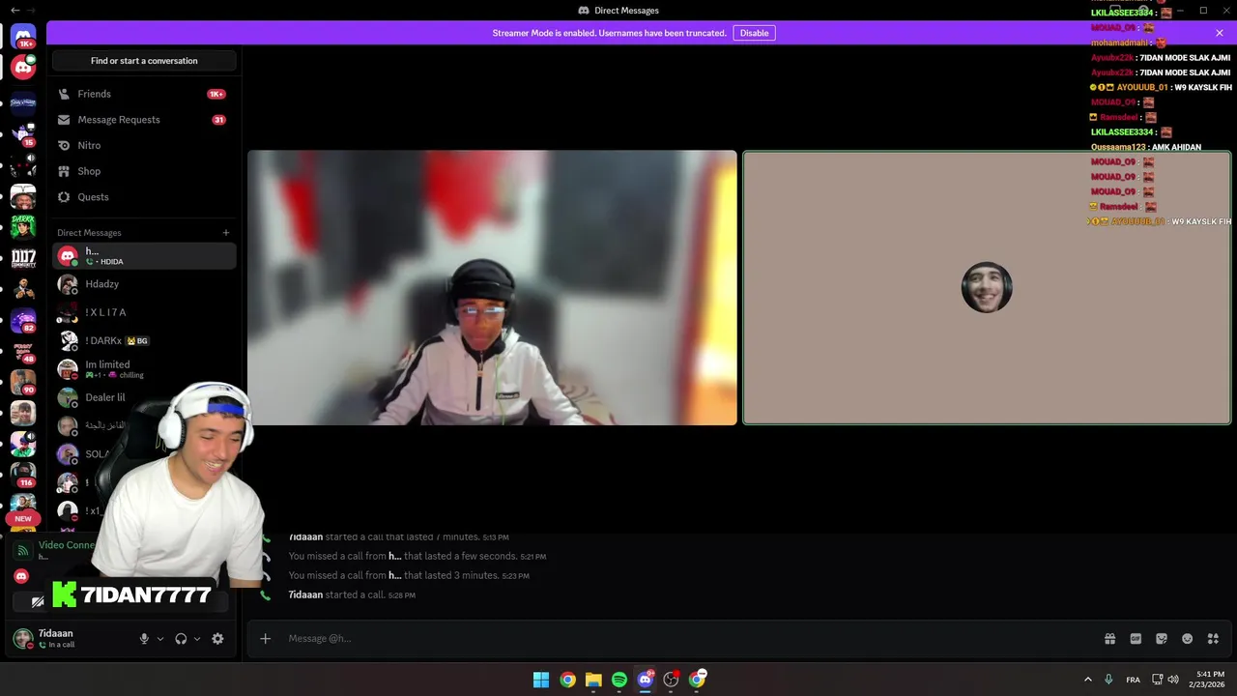The image size is (1237, 696).
Task: Expand the headphone output options arrow
Action: point(197,639)
